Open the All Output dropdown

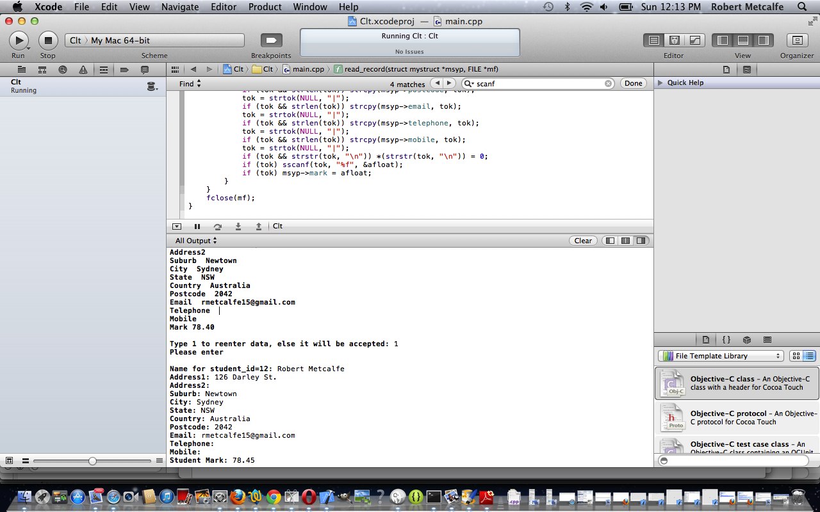196,241
